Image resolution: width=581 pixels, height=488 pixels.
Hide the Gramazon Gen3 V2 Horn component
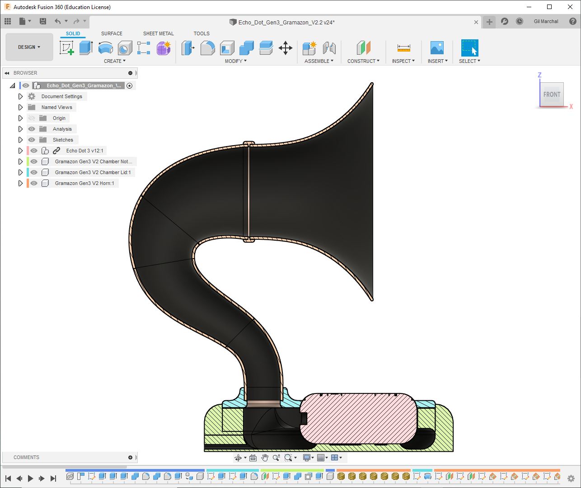pyautogui.click(x=34, y=183)
